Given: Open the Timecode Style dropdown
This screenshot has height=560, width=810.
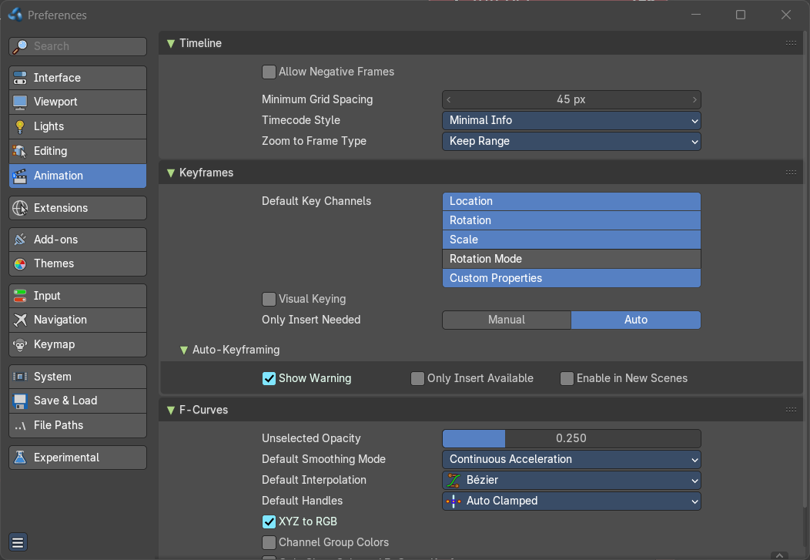Looking at the screenshot, I should pos(571,120).
